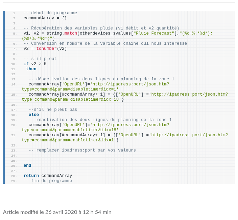Click the 'Conversion en nombre' comment line
Screen dimensions: 238x220
(x=105, y=44)
